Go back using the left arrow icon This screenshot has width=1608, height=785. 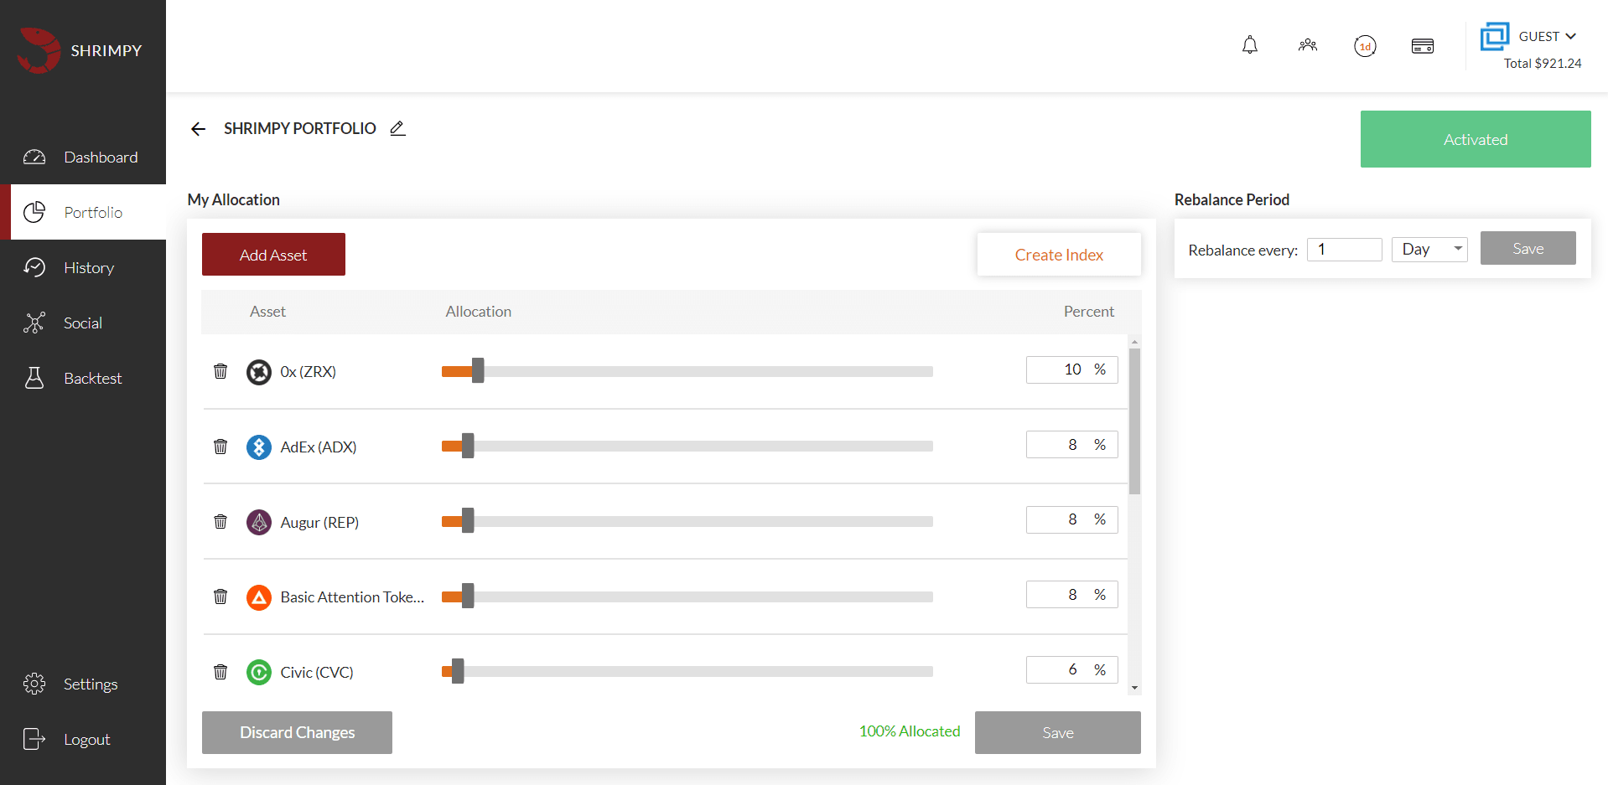pos(199,128)
